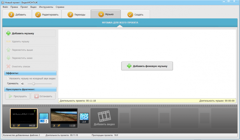Play fragment with Прослушать button
This screenshot has width=240, height=140.
(x=17, y=96)
